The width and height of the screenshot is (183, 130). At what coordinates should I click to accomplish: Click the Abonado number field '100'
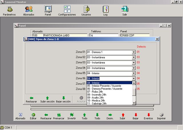coord(38,35)
